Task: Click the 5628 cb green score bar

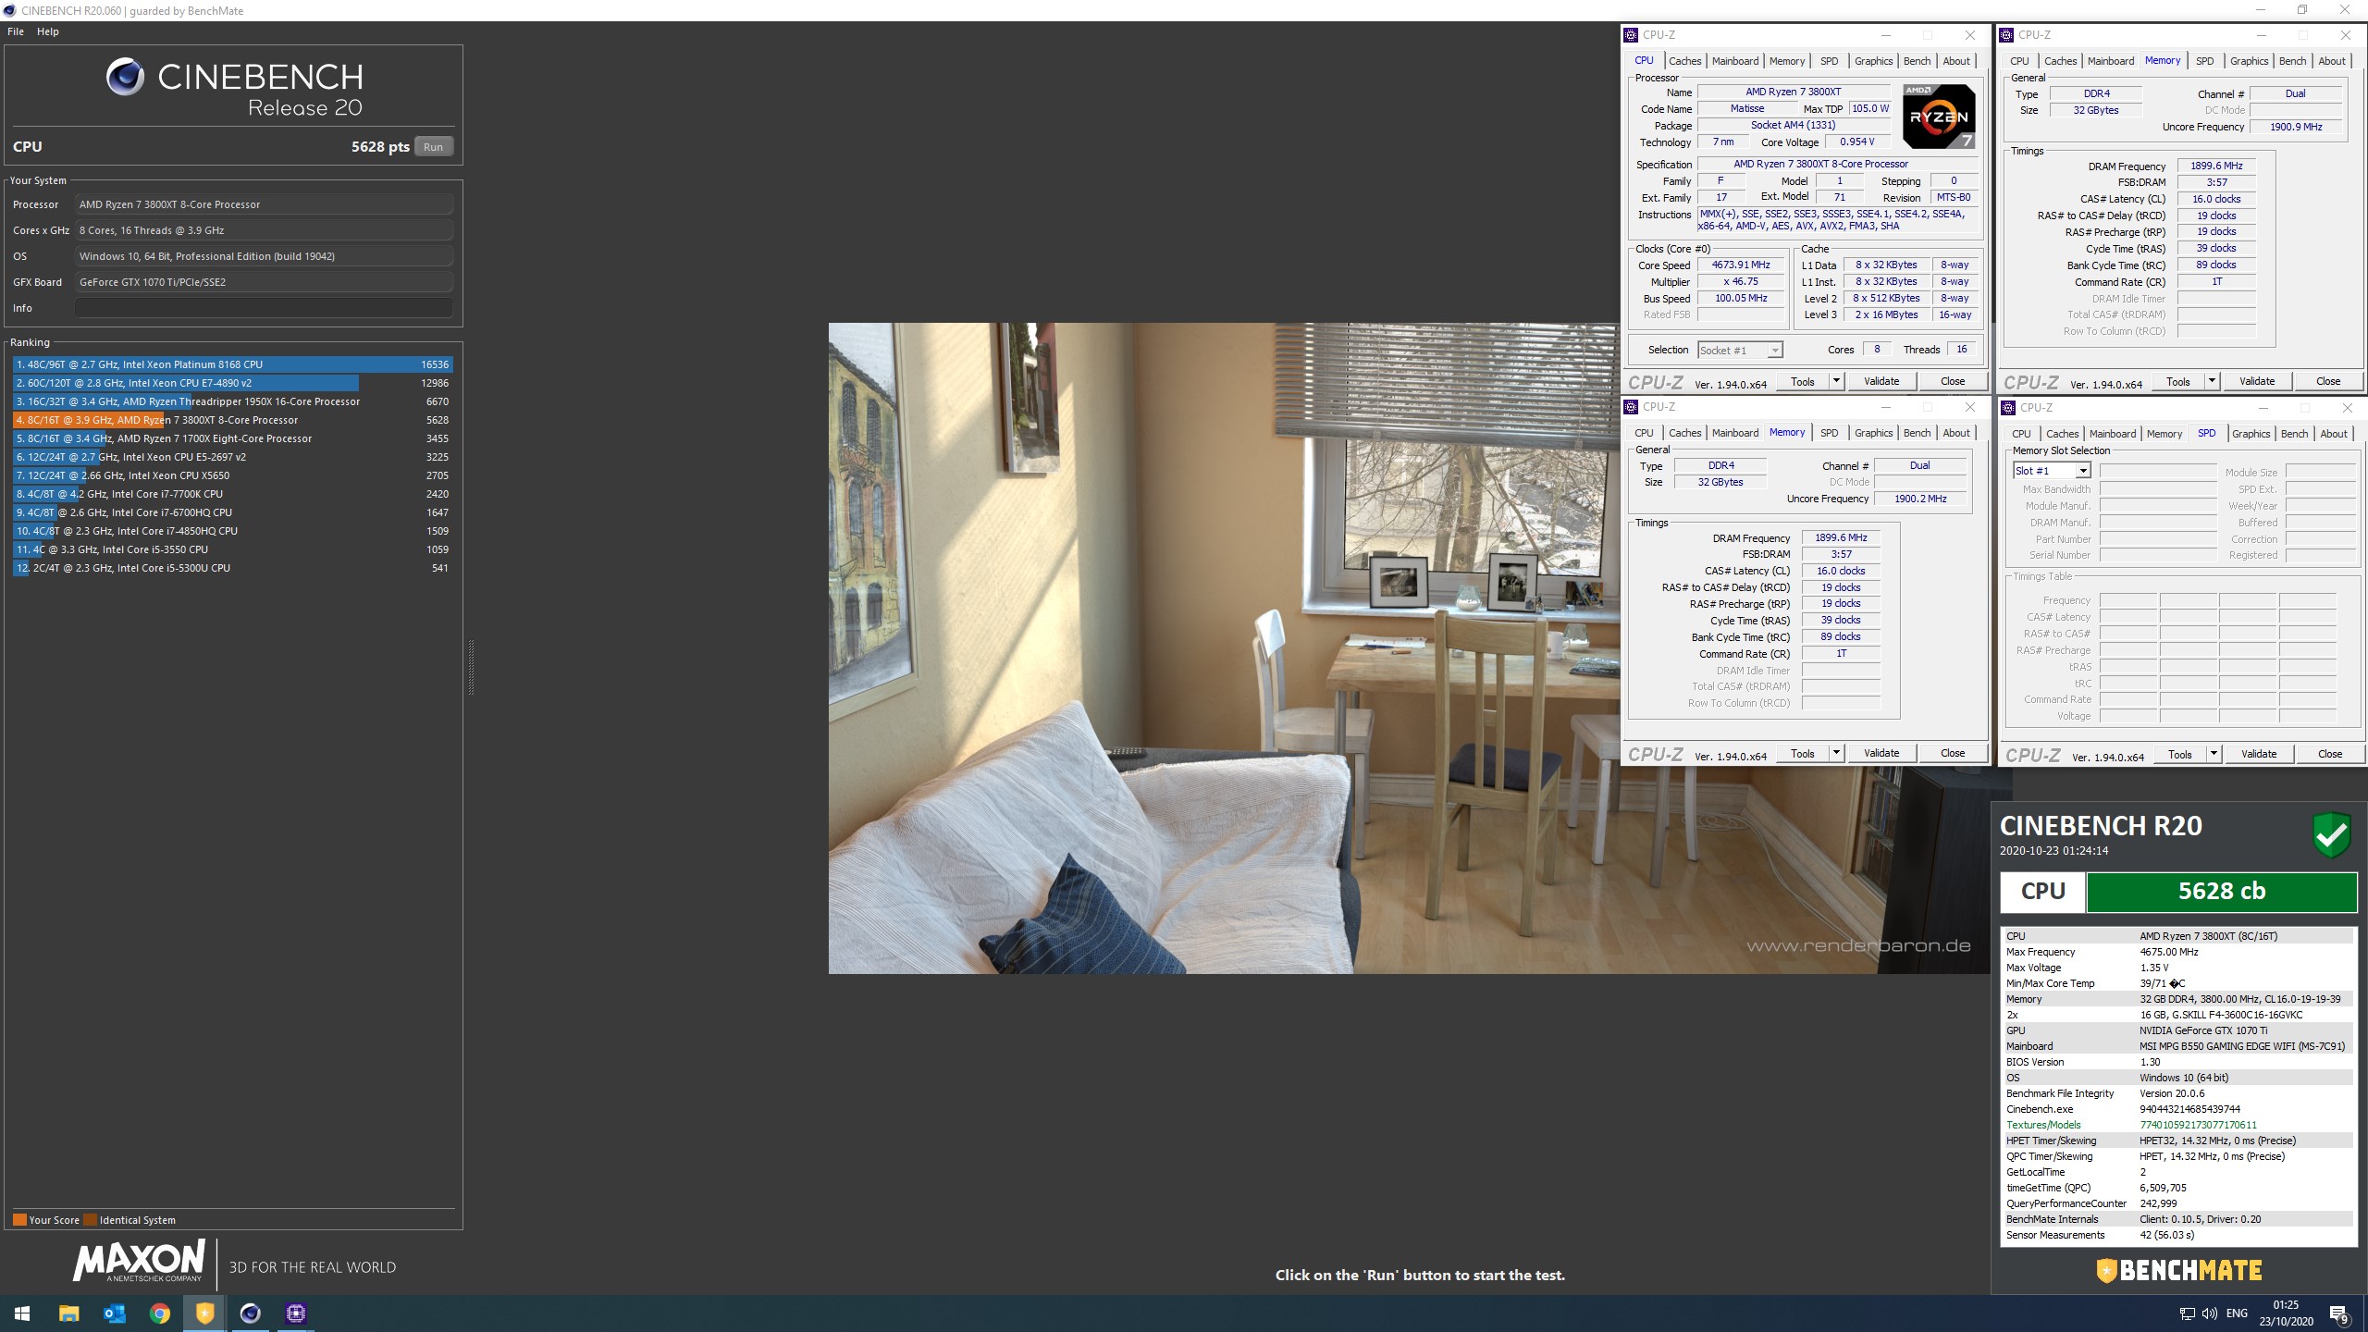Action: point(2221,892)
